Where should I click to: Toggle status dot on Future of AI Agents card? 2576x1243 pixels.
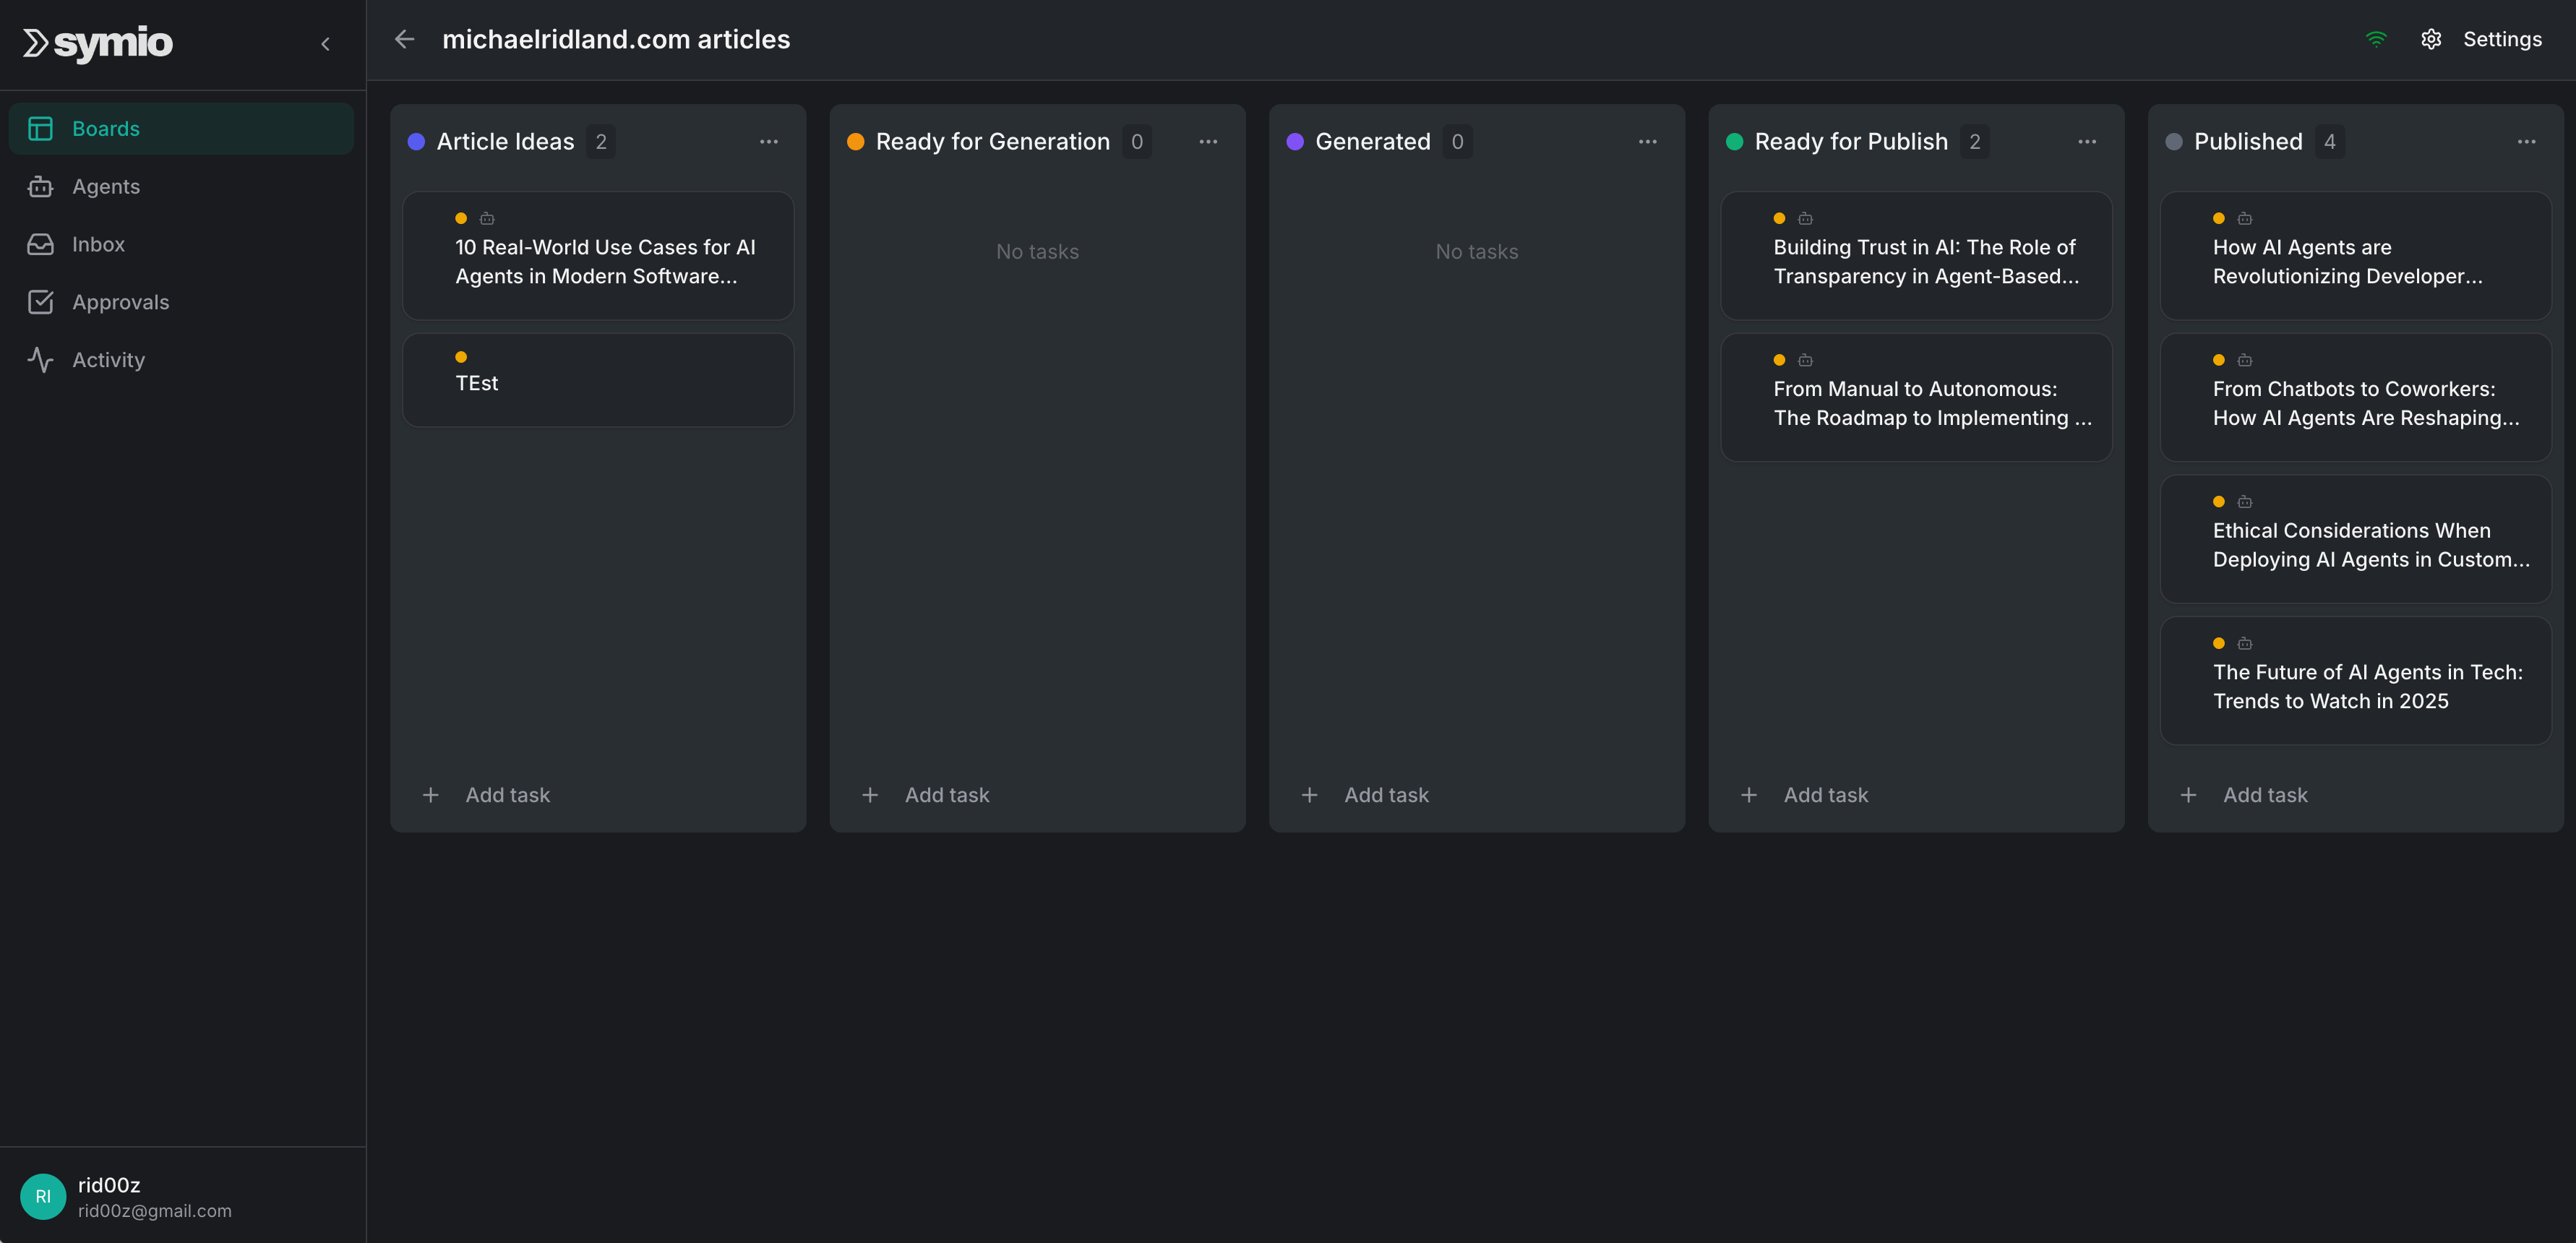[x=2218, y=643]
